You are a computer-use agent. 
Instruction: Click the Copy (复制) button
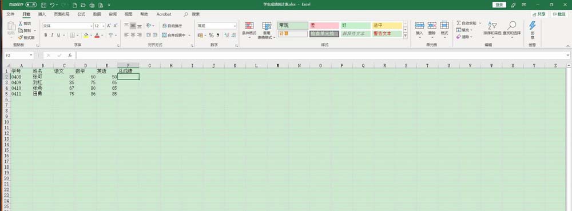(x=25, y=31)
